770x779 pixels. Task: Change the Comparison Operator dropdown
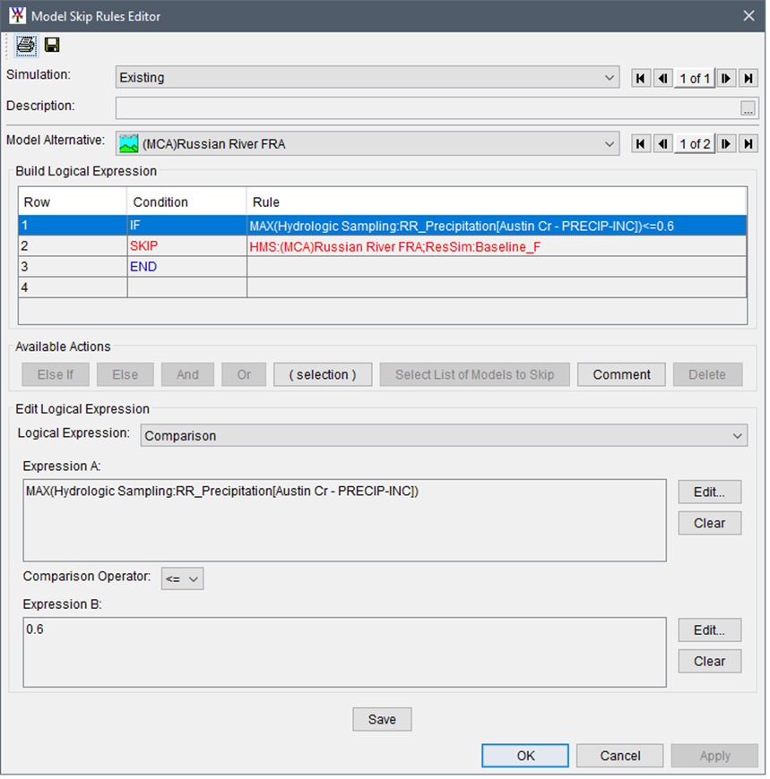tap(183, 578)
